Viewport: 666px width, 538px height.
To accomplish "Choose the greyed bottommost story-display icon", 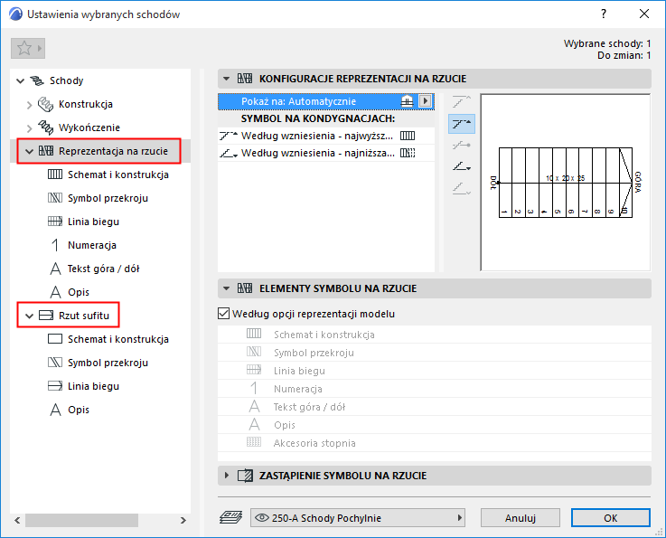I will [x=461, y=188].
